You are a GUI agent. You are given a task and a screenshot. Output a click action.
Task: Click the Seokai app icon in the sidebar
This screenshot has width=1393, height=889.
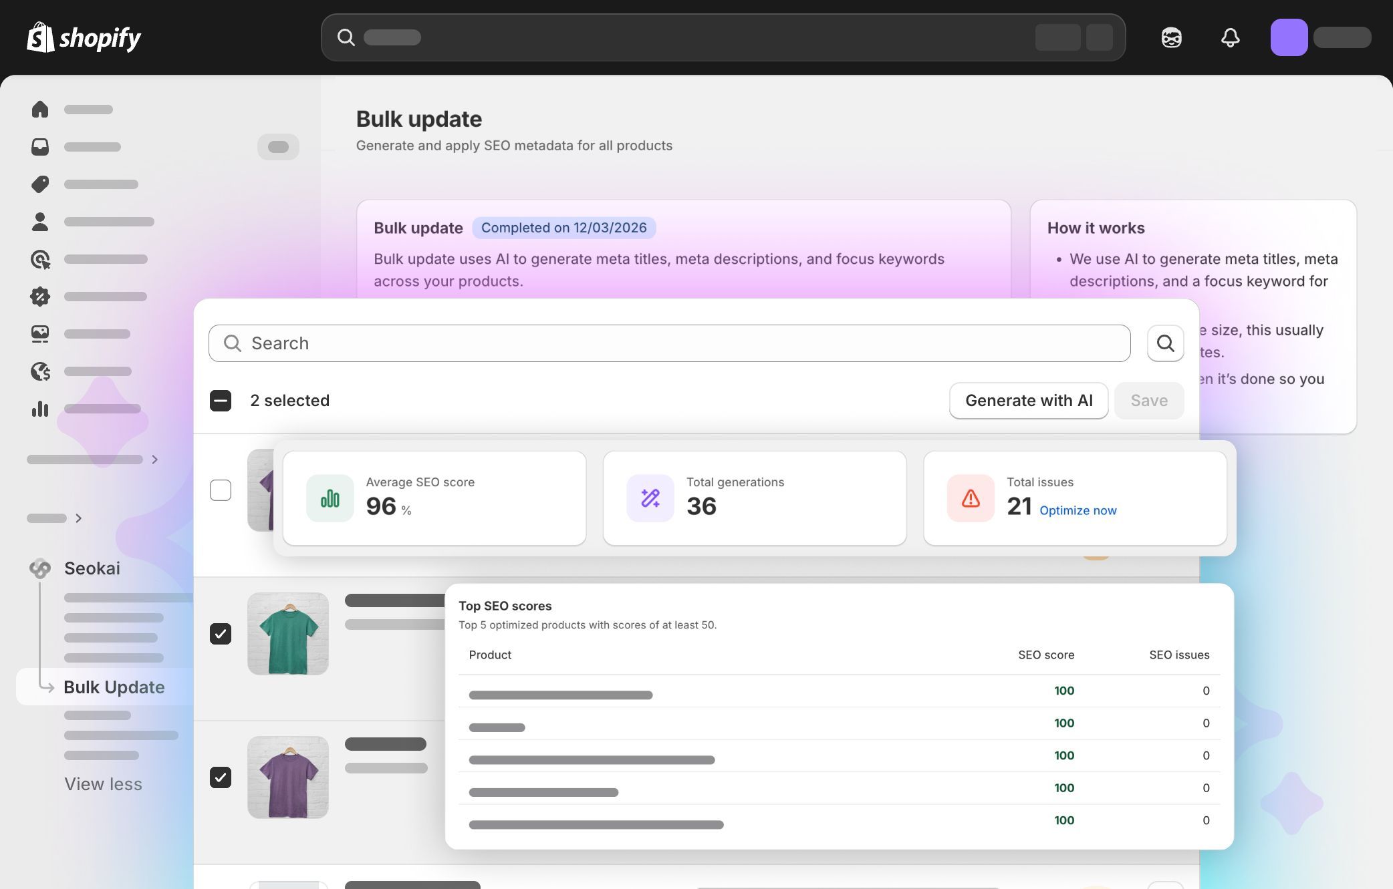point(39,568)
